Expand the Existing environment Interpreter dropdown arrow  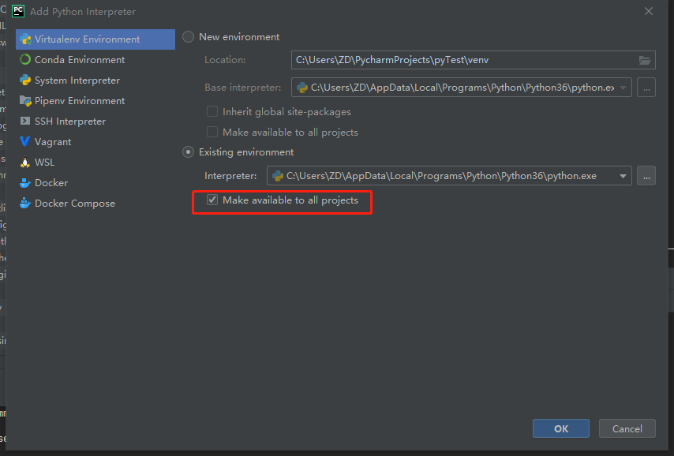click(623, 176)
